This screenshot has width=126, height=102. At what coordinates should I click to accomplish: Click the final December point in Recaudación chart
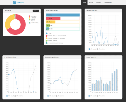(77, 69)
